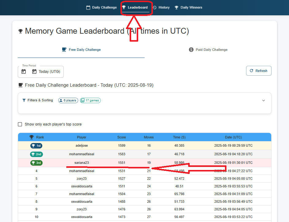Click the Refresh button
This screenshot has height=222, width=289.
[259, 71]
